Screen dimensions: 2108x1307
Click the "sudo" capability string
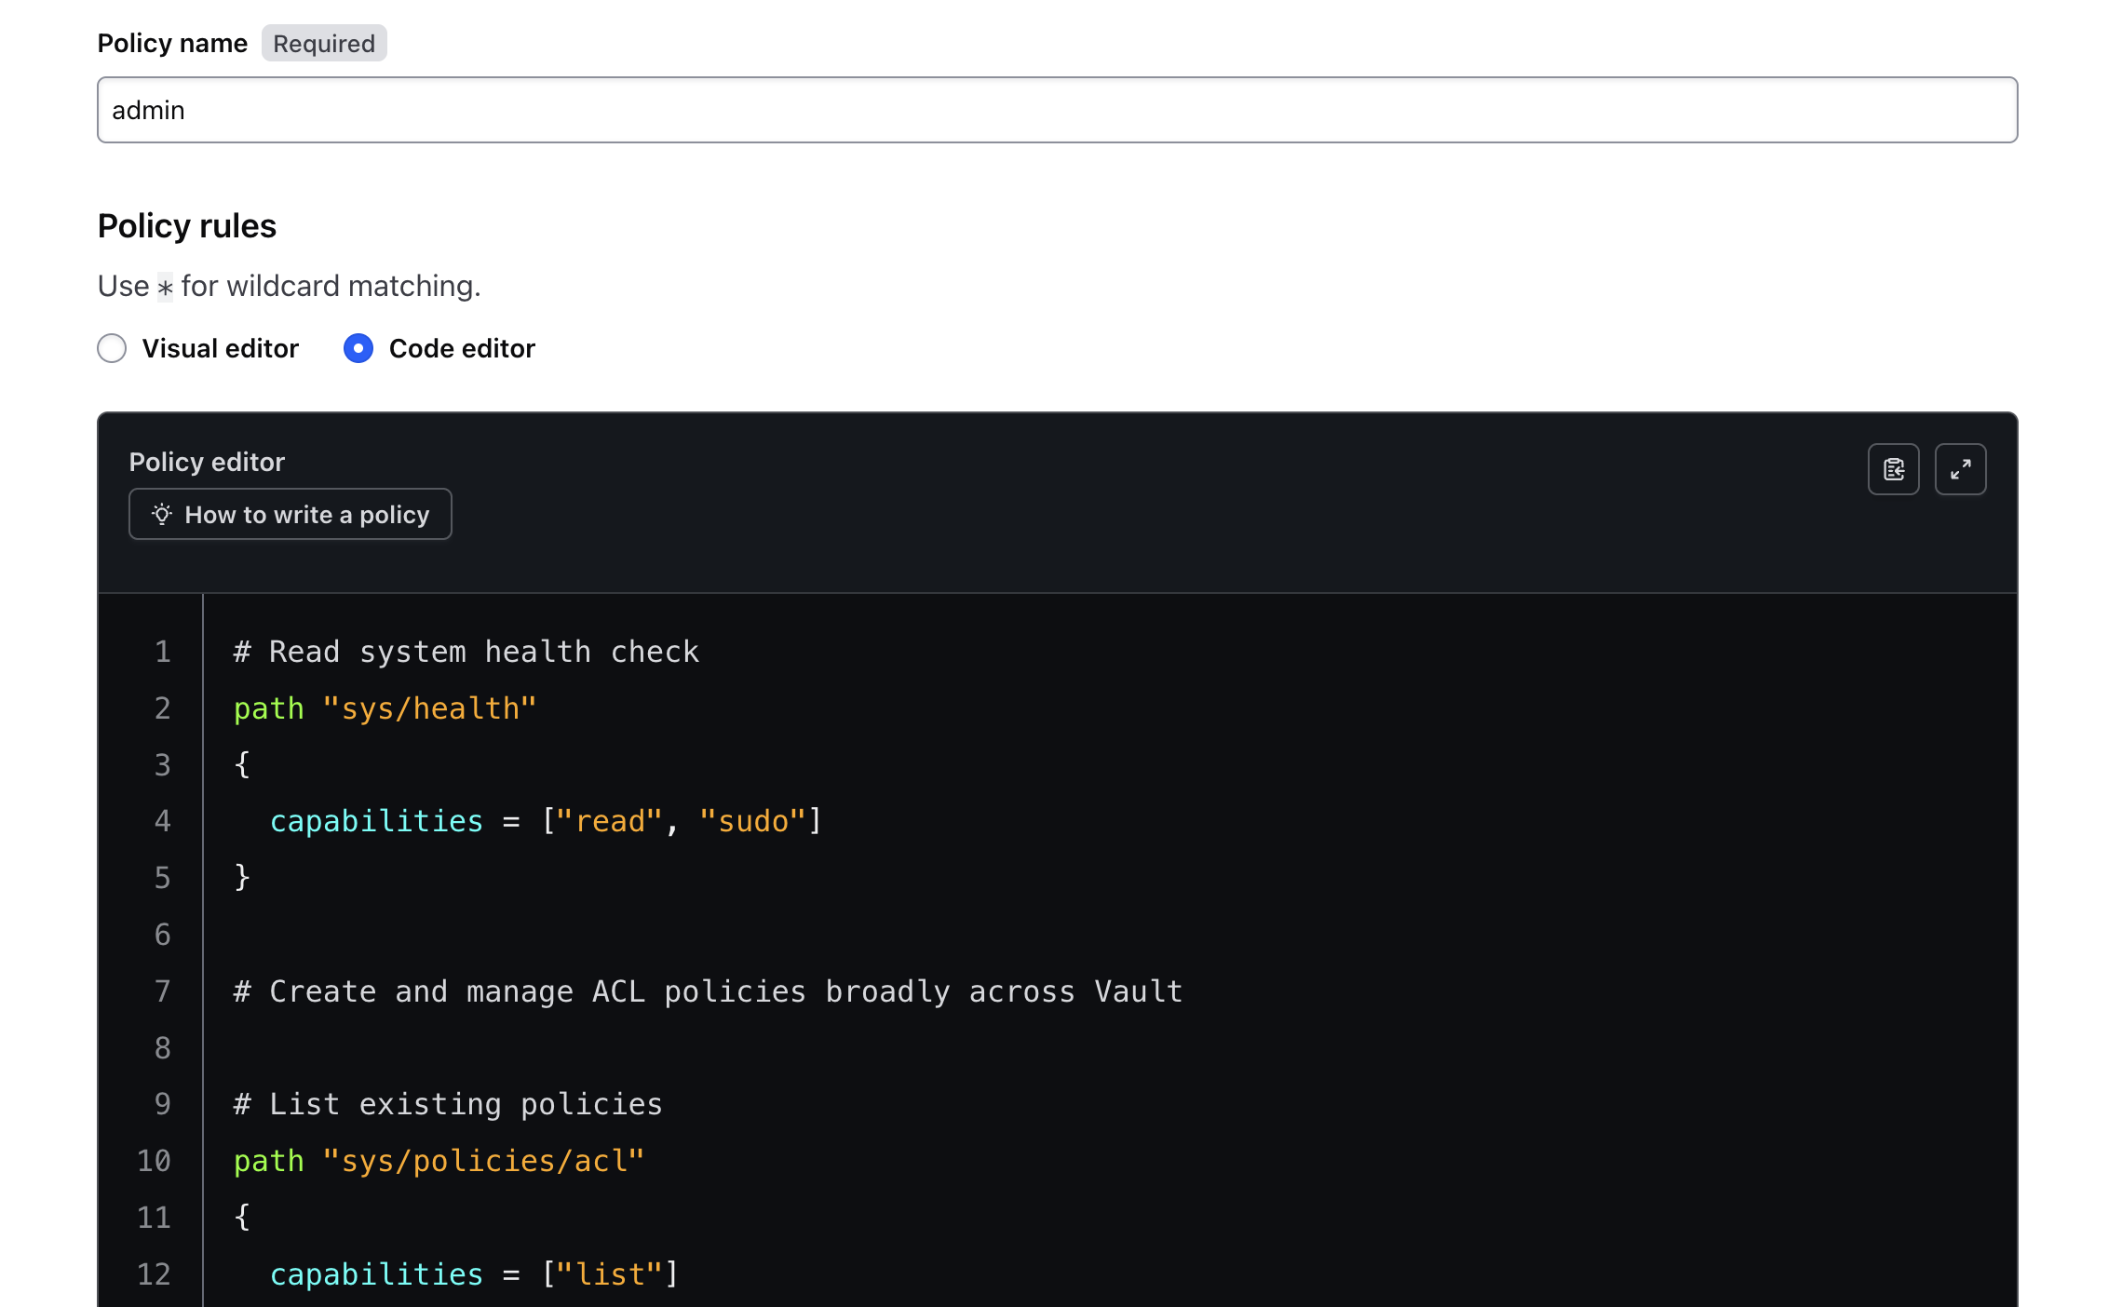[x=753, y=821]
